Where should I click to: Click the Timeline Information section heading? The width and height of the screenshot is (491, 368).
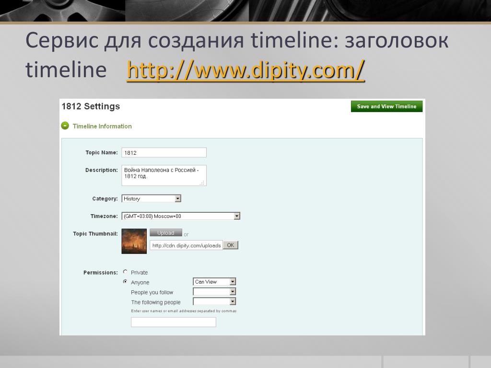(102, 126)
